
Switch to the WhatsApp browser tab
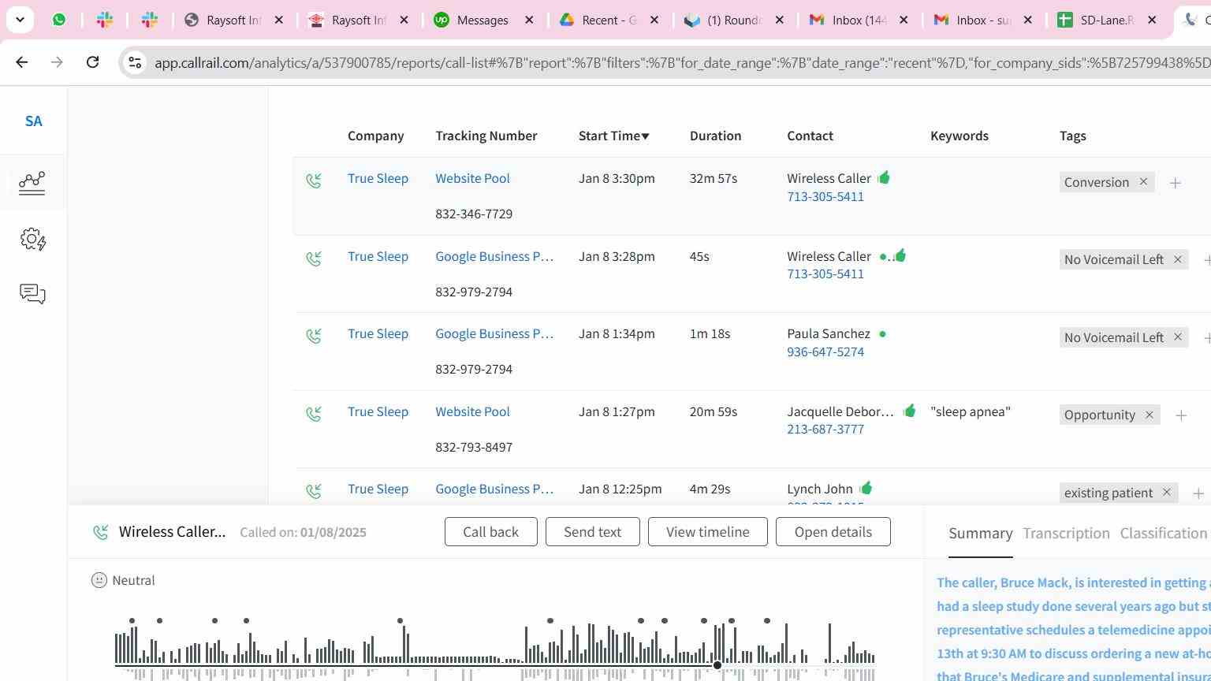[x=59, y=20]
